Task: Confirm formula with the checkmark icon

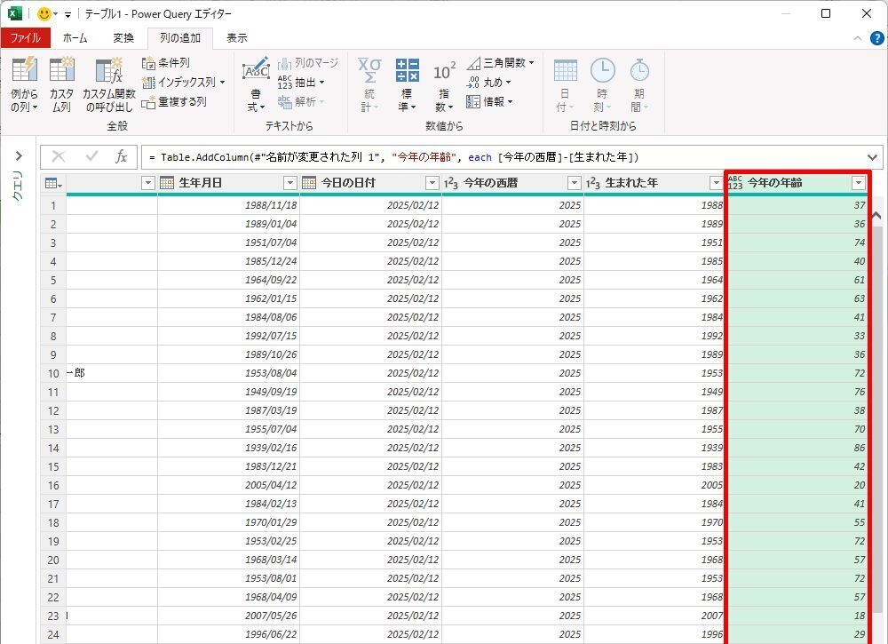Action: [91, 157]
